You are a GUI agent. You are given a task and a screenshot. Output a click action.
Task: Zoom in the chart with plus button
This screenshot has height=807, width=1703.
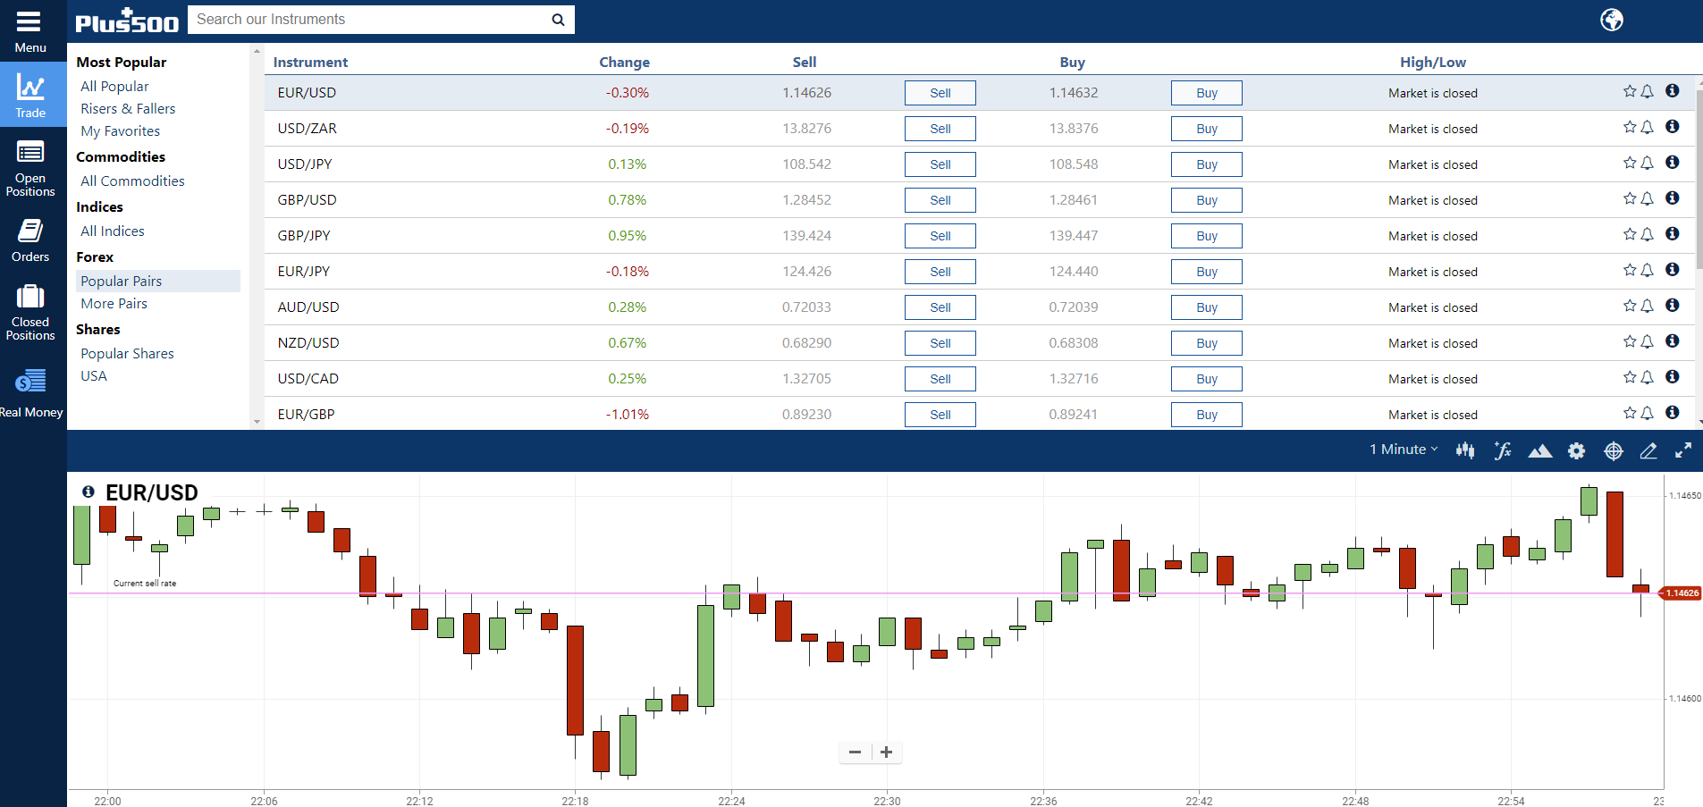pos(886,752)
